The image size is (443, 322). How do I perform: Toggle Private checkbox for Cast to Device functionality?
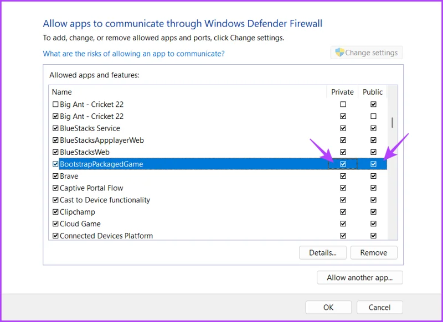(x=343, y=200)
